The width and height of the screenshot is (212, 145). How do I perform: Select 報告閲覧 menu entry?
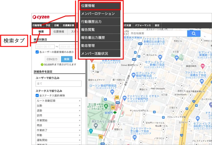(100, 30)
